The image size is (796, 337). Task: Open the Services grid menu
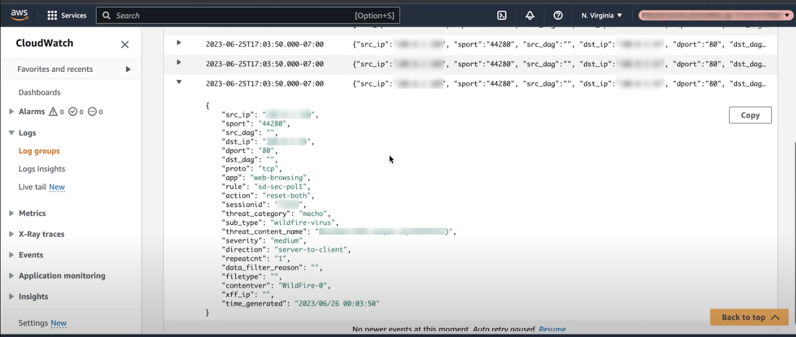67,15
